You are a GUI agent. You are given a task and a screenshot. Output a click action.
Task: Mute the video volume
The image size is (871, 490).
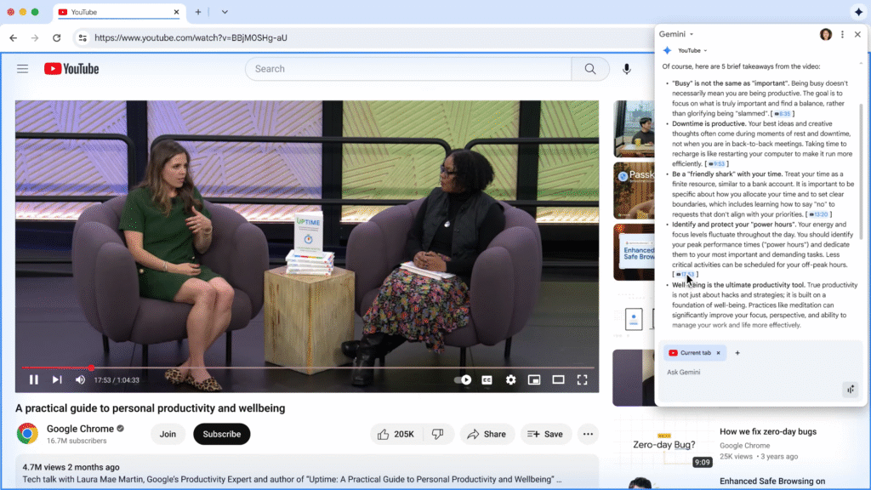80,379
